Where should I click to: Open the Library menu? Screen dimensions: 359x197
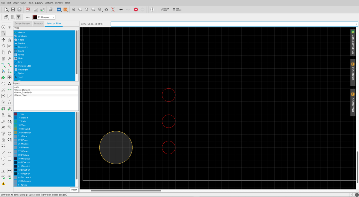(39, 3)
